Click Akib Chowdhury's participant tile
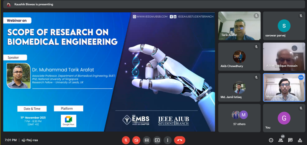The image size is (307, 145). coord(239,57)
